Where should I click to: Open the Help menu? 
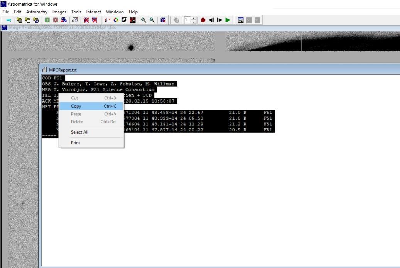pos(133,12)
